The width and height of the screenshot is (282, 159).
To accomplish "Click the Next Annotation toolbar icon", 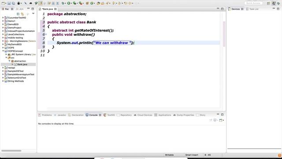I will 114,3.
